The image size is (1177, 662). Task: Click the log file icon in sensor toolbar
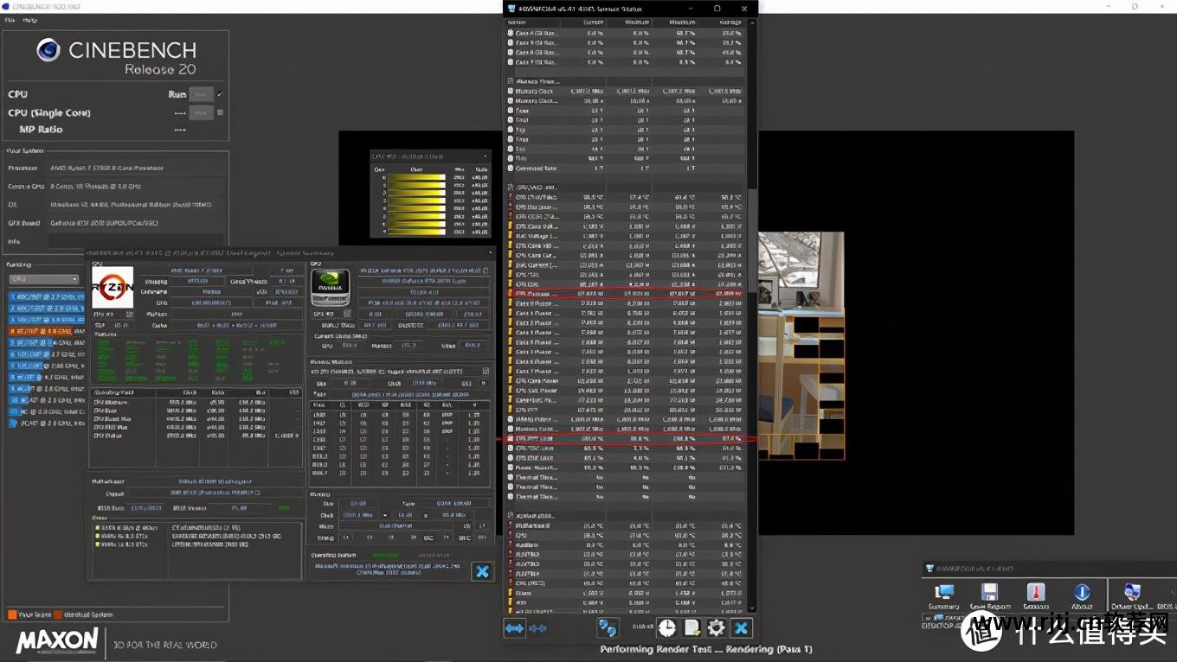(x=691, y=628)
